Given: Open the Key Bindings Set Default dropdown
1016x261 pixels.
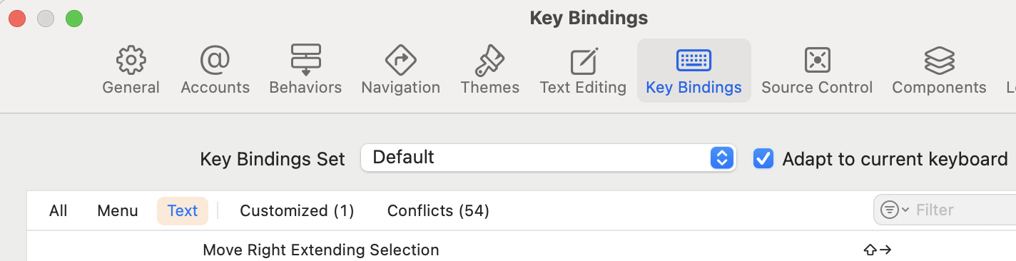Looking at the screenshot, I should click(548, 158).
